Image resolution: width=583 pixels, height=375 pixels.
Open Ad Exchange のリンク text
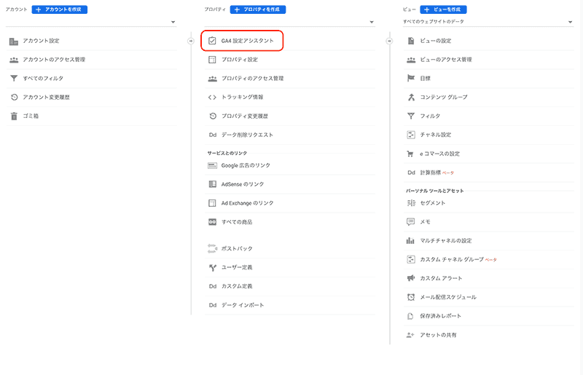pyautogui.click(x=247, y=203)
